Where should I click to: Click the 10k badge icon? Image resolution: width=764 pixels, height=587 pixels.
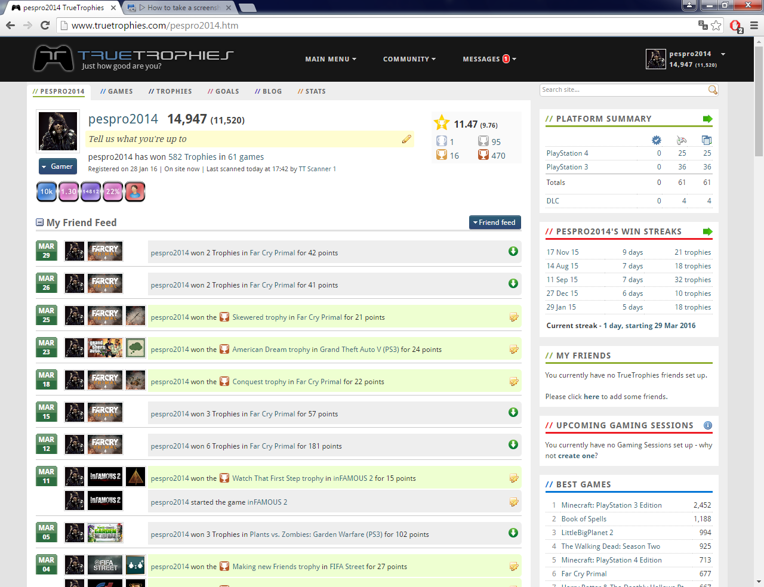47,191
